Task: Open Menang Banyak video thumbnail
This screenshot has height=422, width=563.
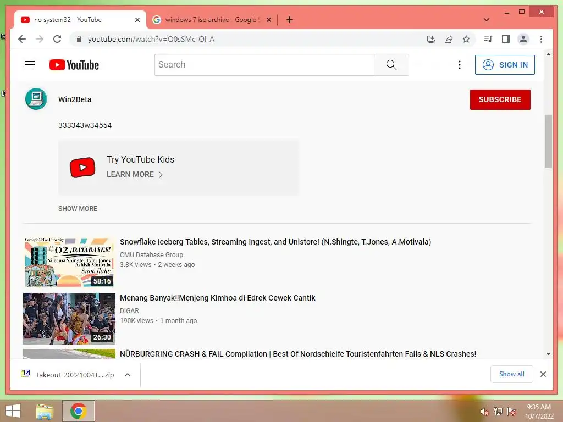Action: tap(69, 319)
